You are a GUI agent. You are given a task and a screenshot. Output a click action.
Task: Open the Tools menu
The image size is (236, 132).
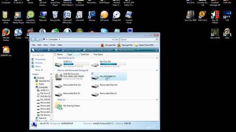[53, 45]
